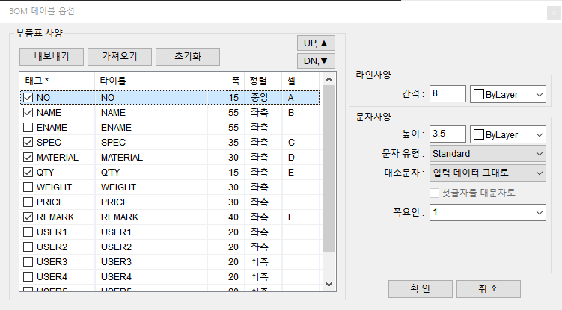The image size is (562, 310).
Task: Click the 정렬 column header
Action: [263, 81]
